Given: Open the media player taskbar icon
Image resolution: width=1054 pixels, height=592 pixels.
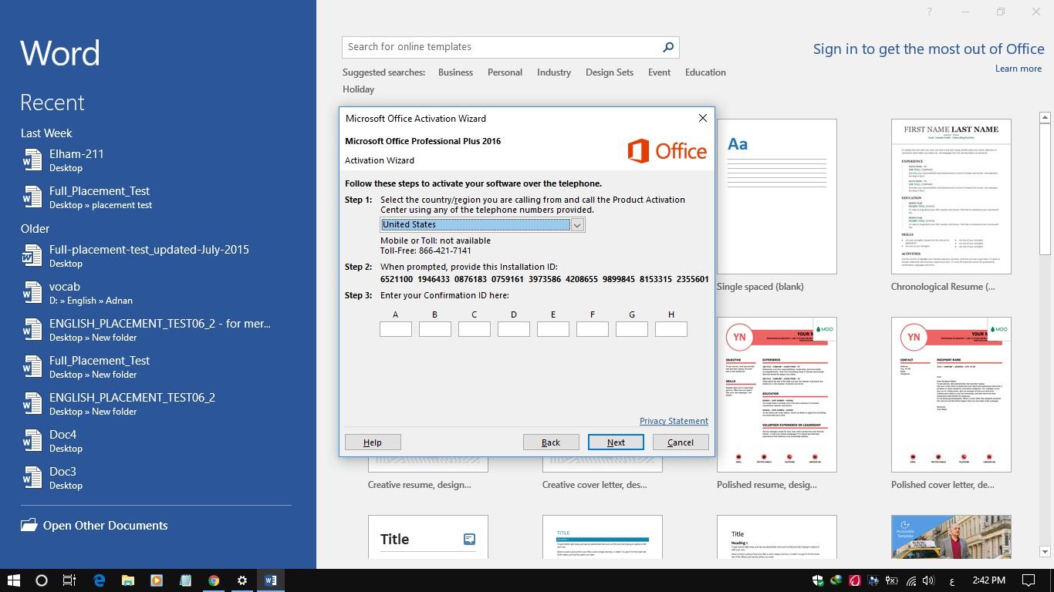Looking at the screenshot, I should tap(156, 580).
